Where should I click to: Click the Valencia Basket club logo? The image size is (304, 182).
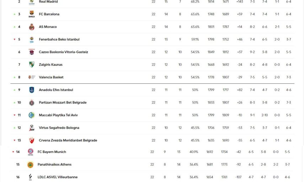click(32, 77)
